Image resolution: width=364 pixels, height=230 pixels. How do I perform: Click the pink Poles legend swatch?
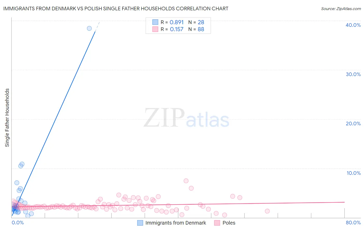coord(217,223)
